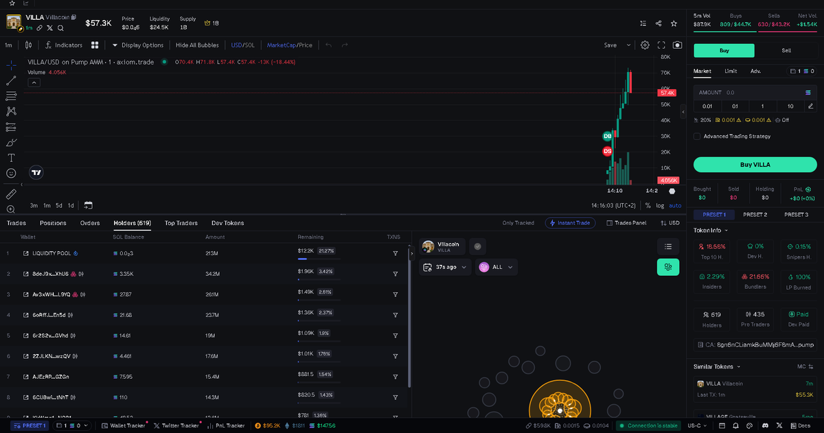Select the XABCD pattern tool
The height and width of the screenshot is (433, 824).
click(x=11, y=111)
